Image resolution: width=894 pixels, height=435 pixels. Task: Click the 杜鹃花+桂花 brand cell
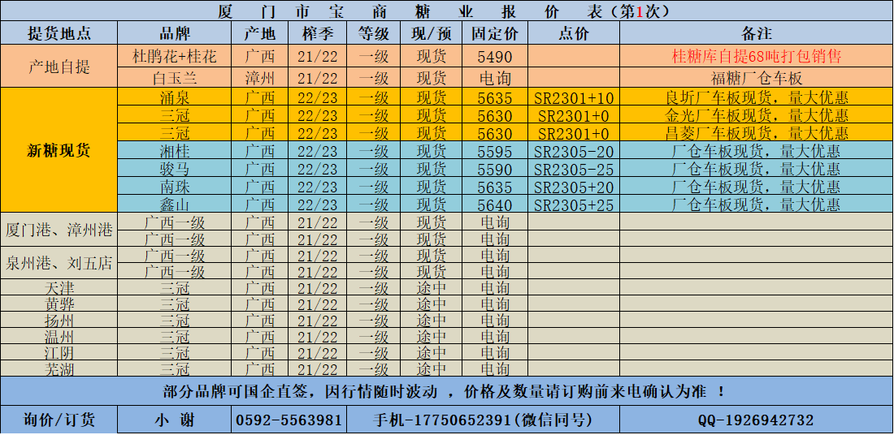point(175,57)
